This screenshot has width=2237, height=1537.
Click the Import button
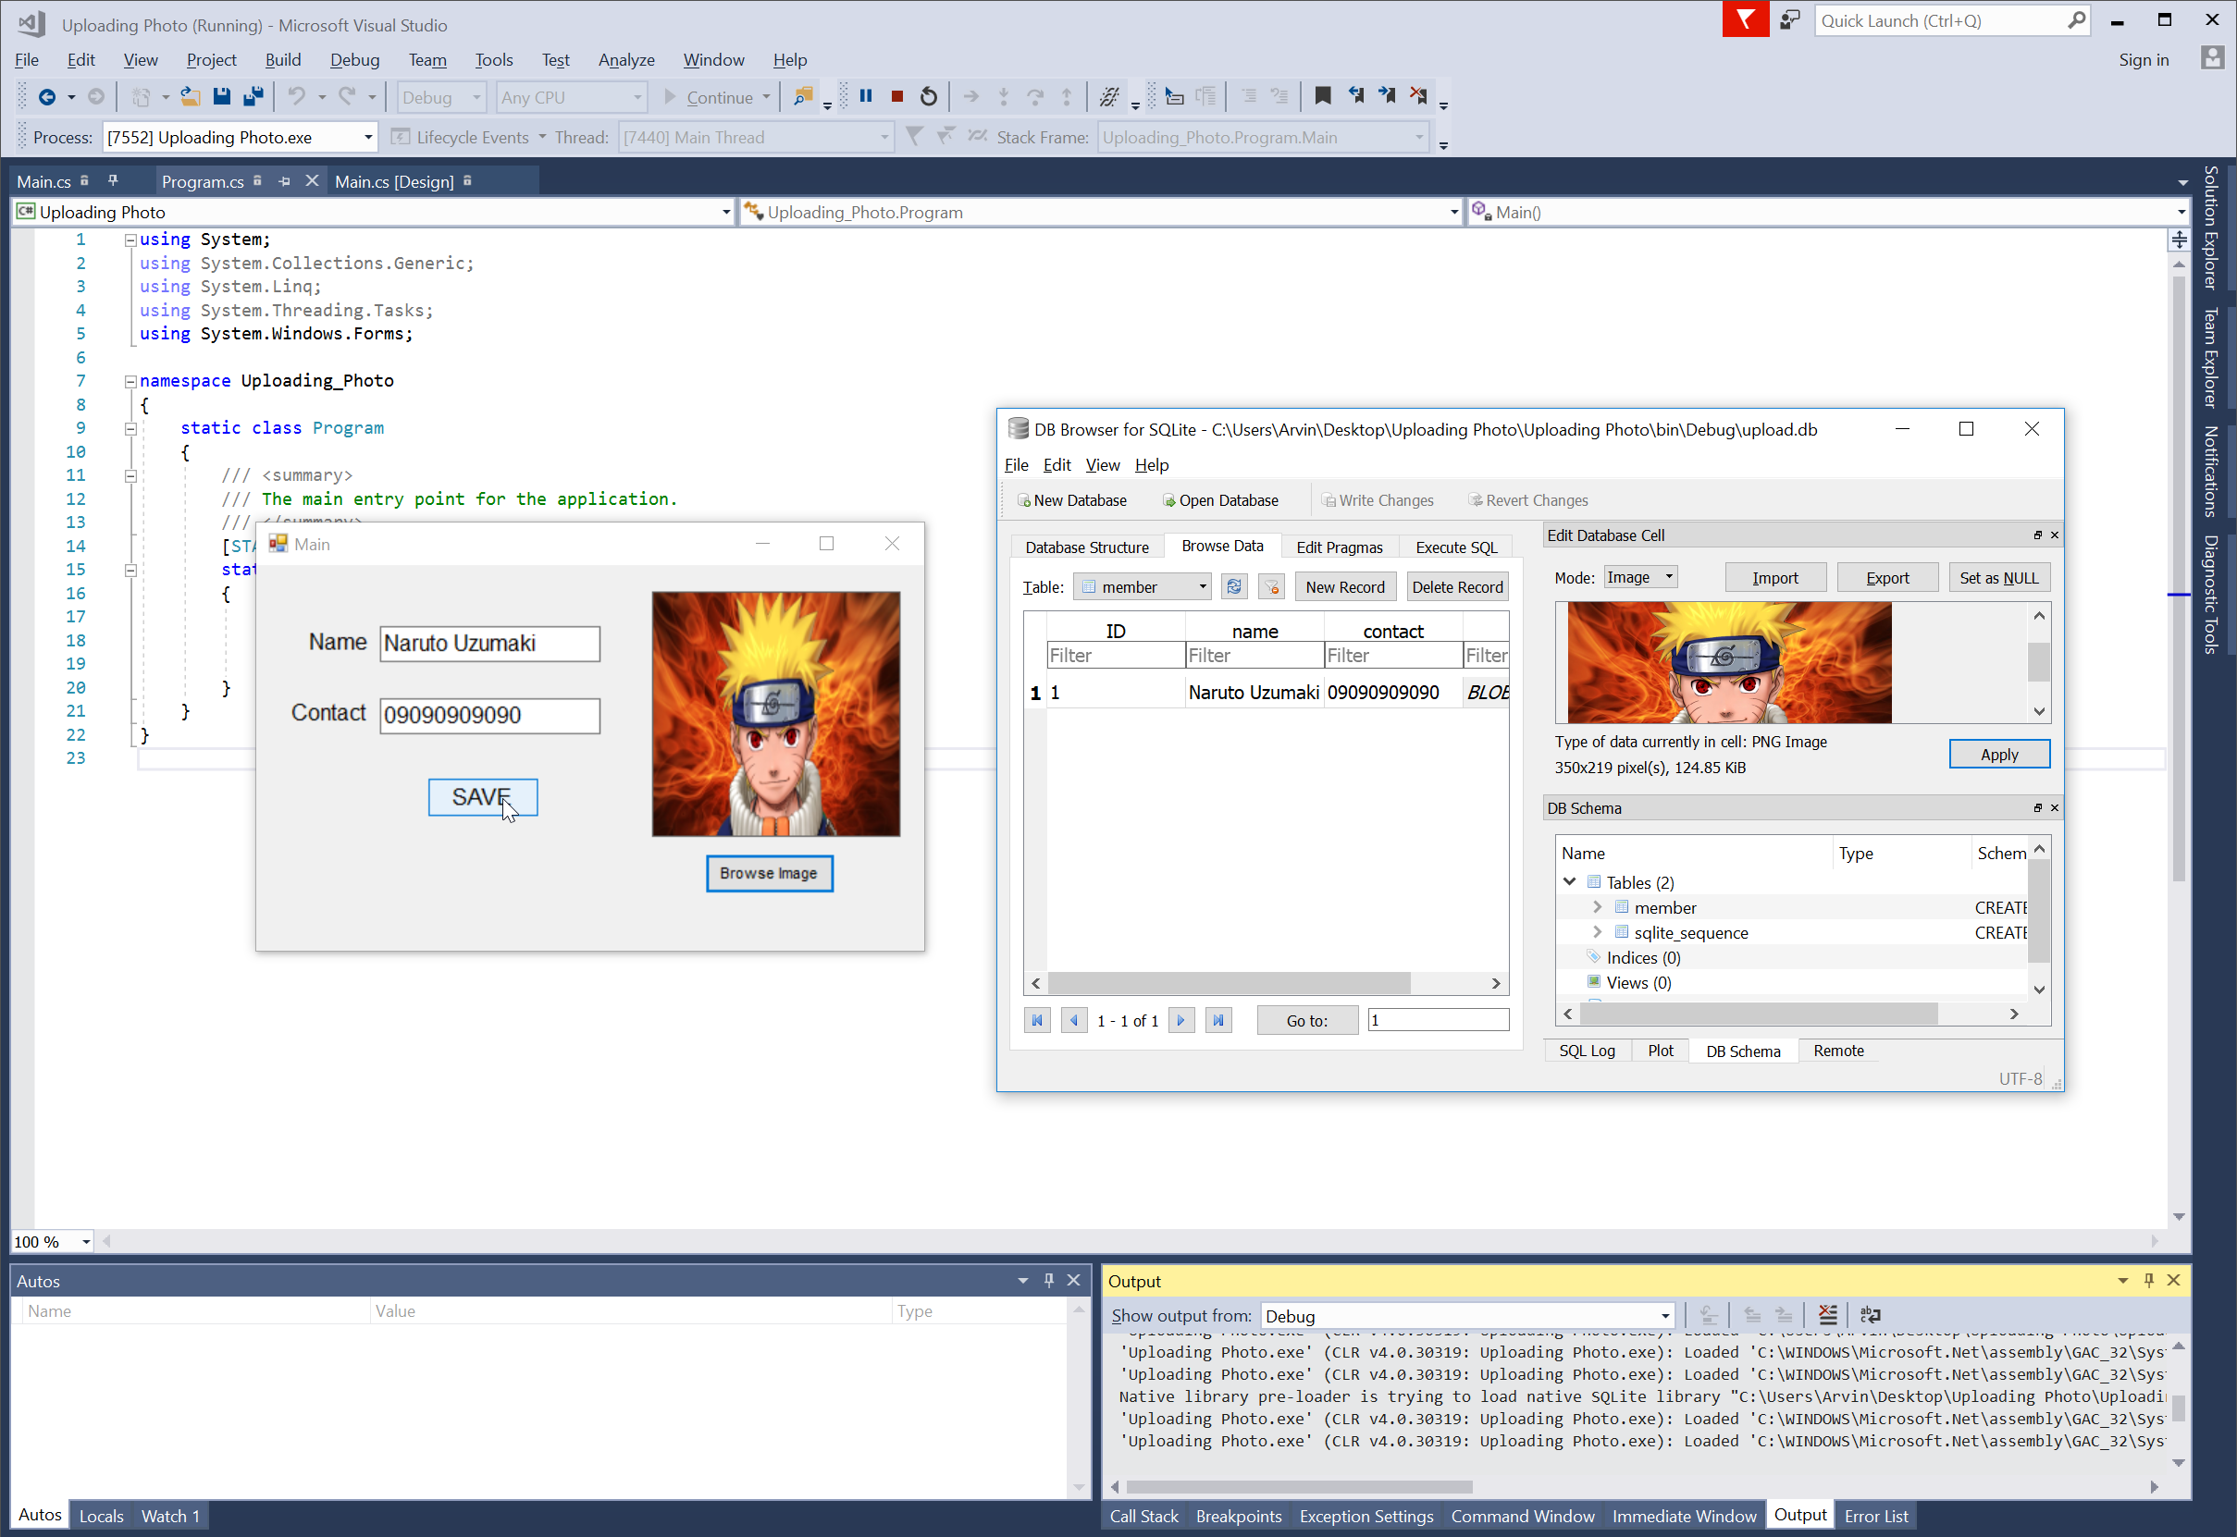(1774, 577)
